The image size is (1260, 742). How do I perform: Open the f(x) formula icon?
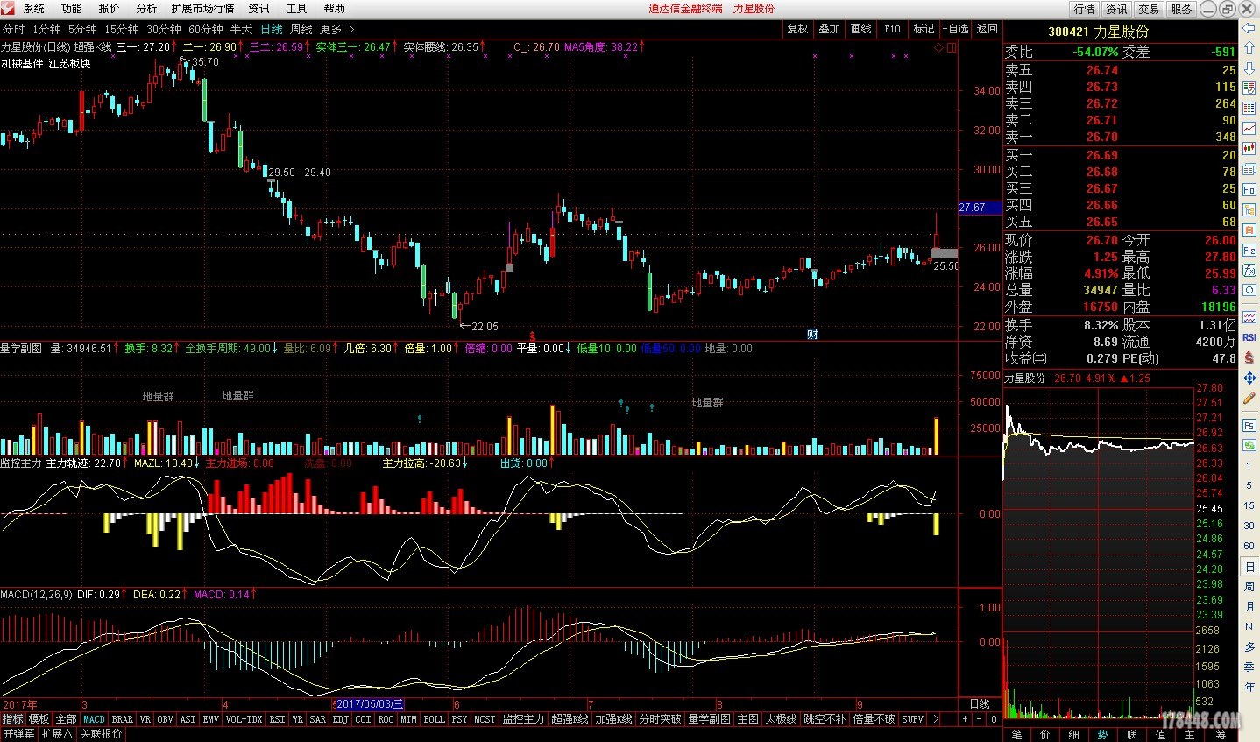click(1249, 271)
